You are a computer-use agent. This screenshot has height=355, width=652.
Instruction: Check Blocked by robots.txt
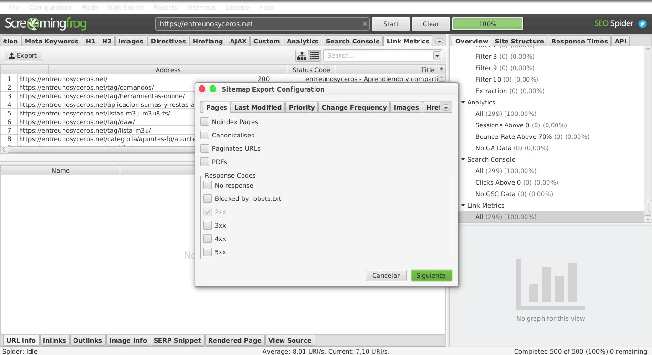click(x=208, y=198)
